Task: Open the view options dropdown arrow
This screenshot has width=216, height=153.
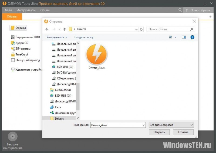Action: (176, 37)
